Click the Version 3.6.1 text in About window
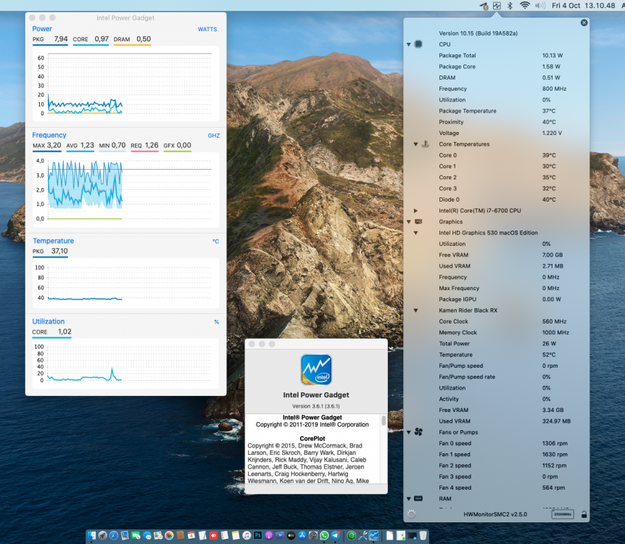The image size is (625, 544). click(x=316, y=406)
